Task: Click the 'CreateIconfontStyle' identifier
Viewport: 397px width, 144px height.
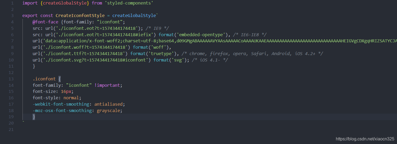Action: (x=80, y=16)
